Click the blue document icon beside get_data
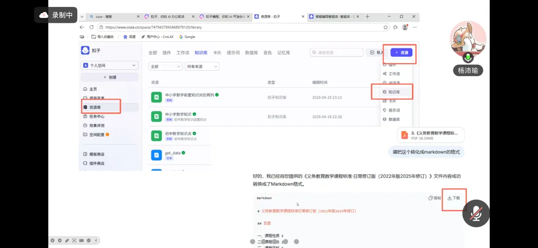 (156, 155)
